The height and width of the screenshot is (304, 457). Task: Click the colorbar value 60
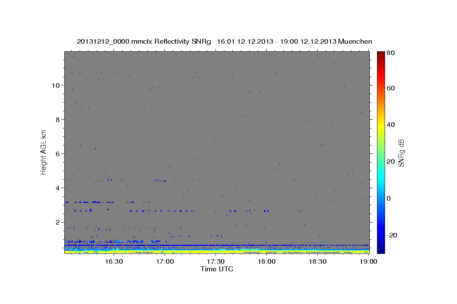390,88
